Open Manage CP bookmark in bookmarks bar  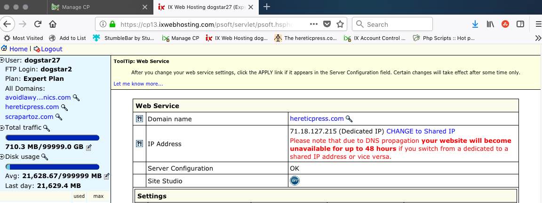pyautogui.click(x=181, y=38)
